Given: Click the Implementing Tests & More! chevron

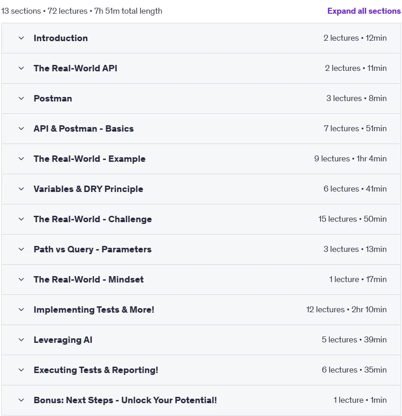Looking at the screenshot, I should (21, 309).
